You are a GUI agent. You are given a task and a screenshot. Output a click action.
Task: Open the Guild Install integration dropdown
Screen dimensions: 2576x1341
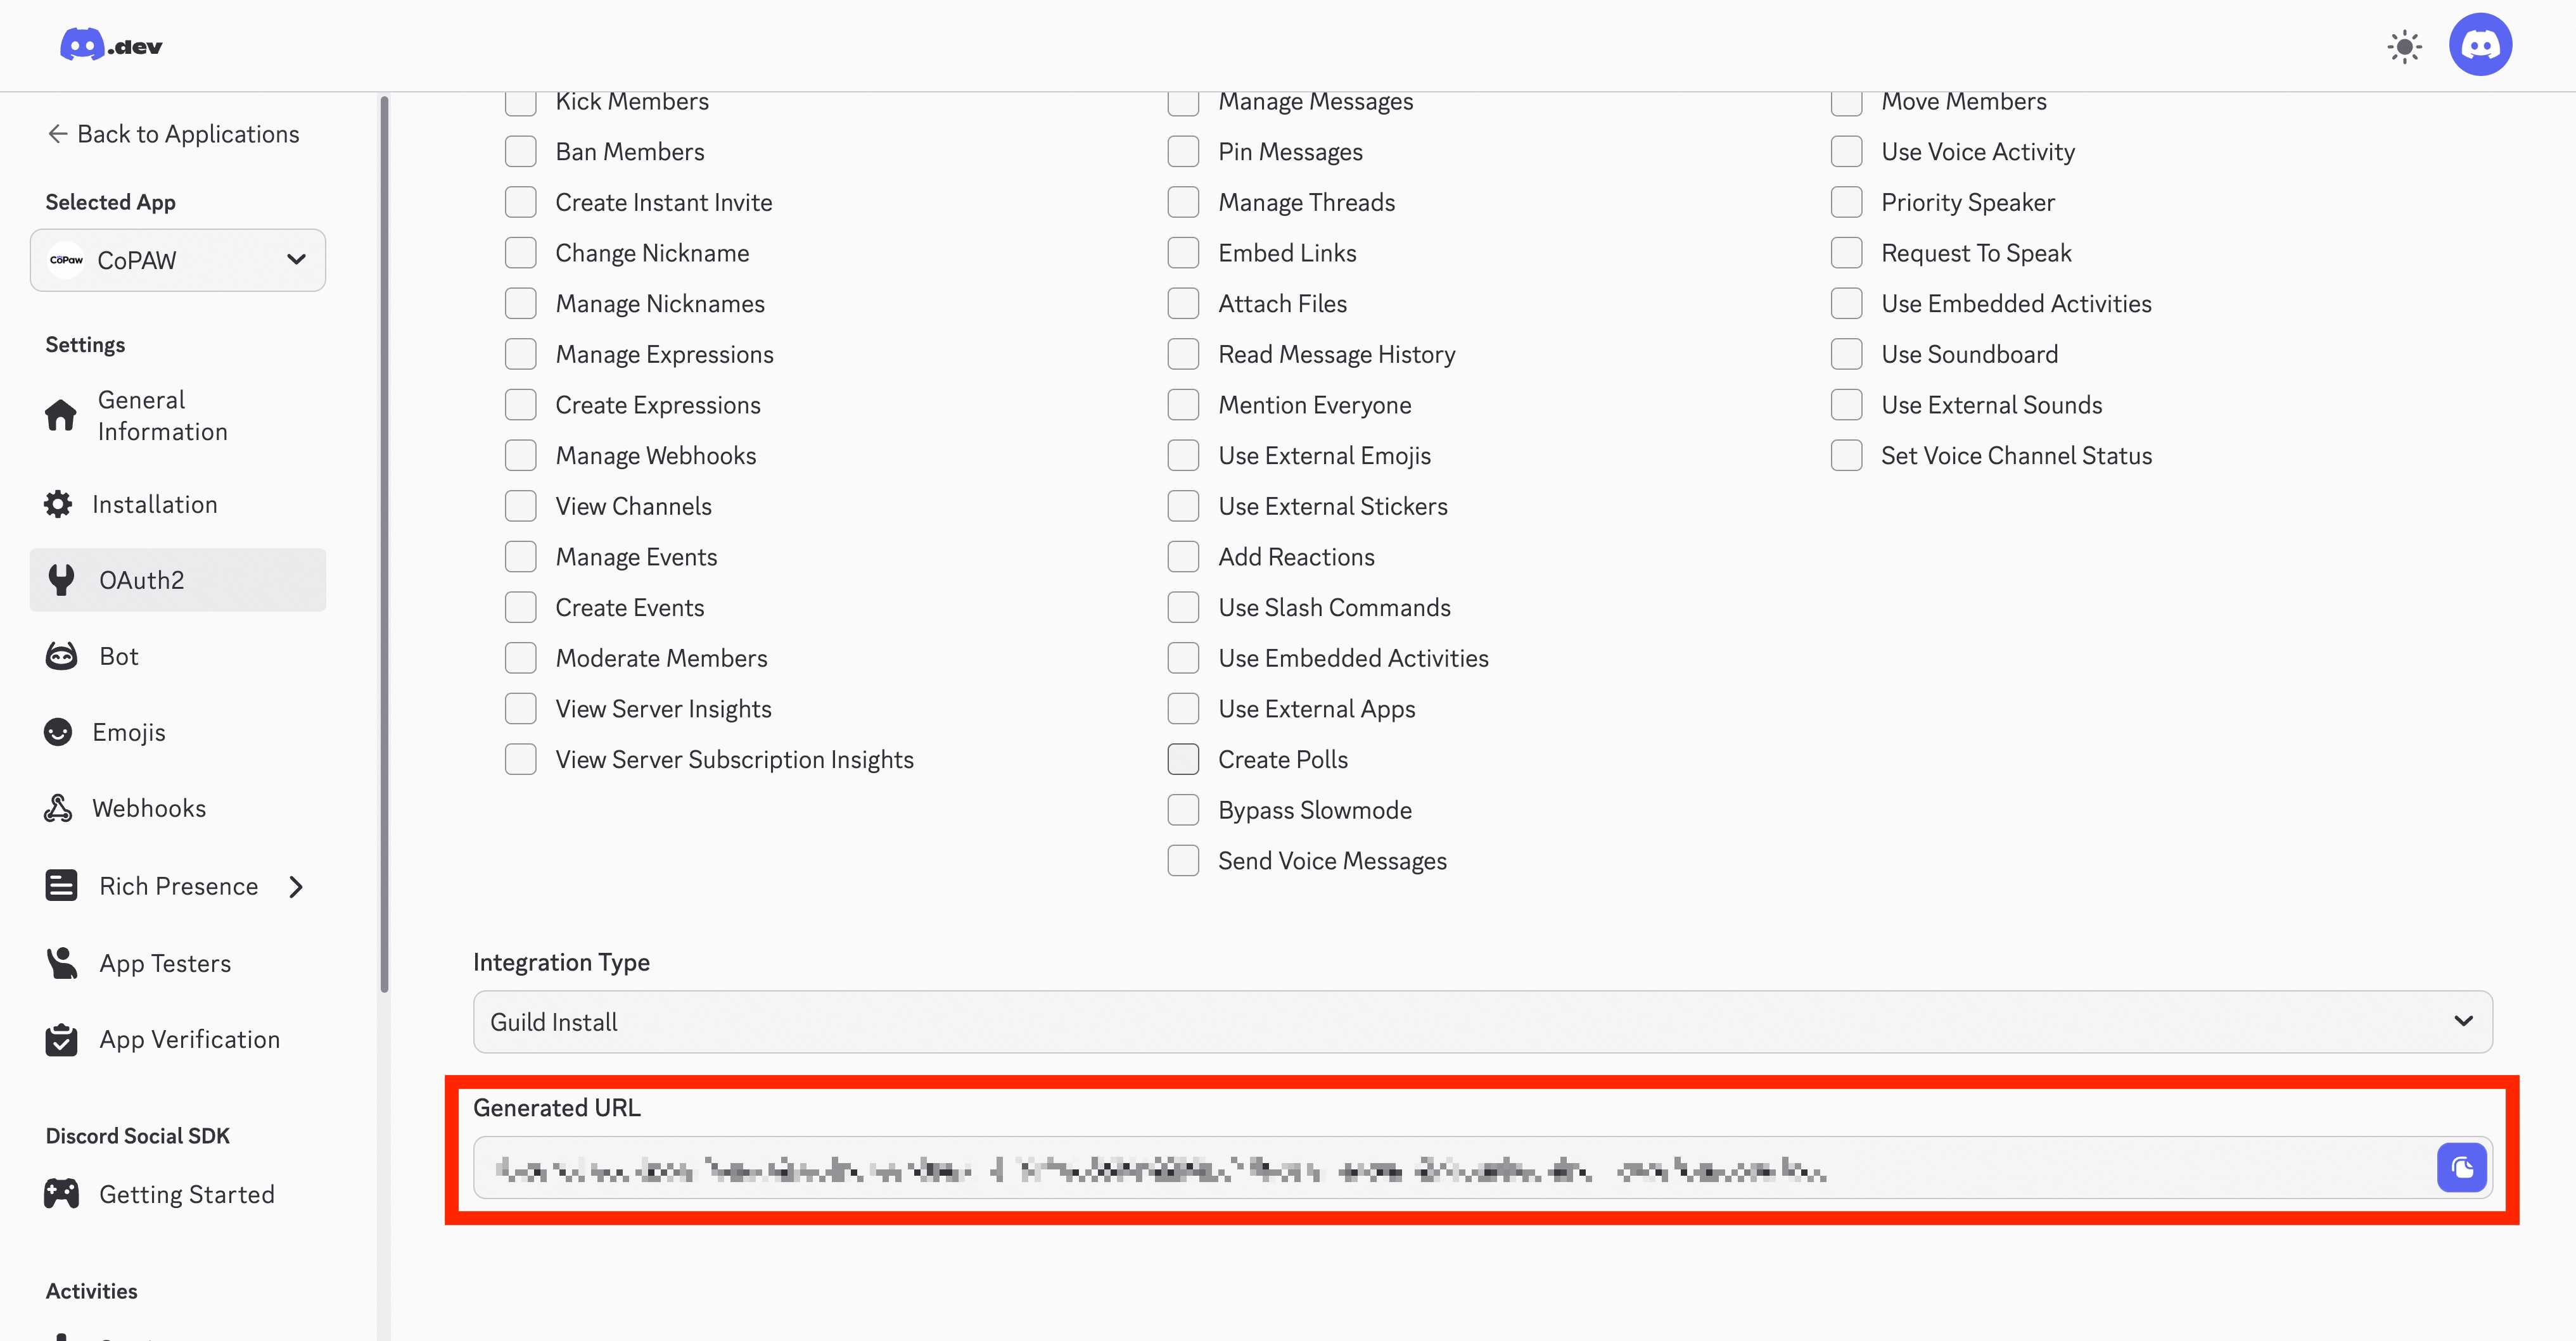[1482, 1021]
